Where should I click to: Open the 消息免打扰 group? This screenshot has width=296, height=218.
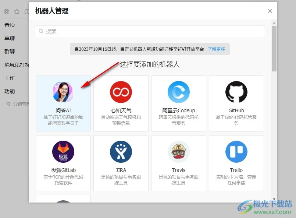17,65
